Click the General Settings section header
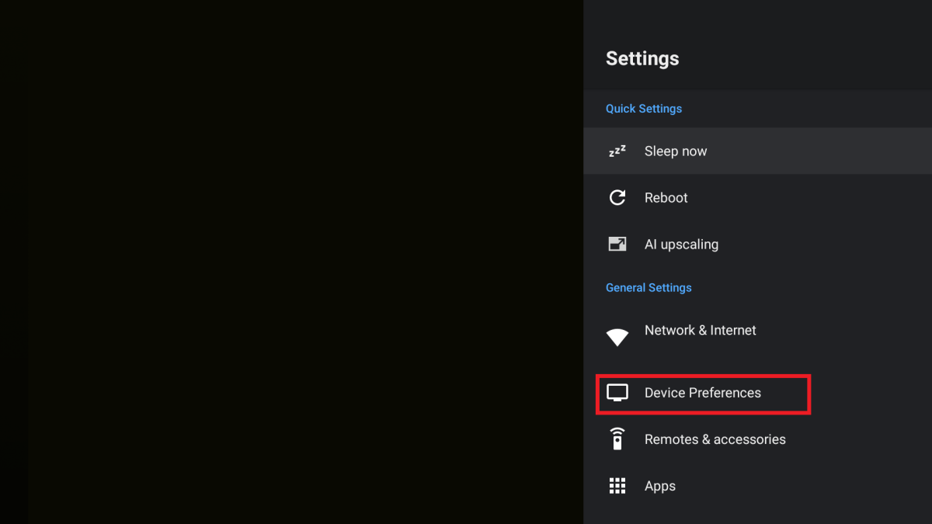The image size is (932, 524). tap(649, 287)
